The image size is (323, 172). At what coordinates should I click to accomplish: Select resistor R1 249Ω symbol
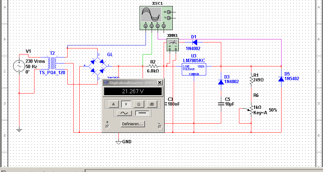coord(251,80)
